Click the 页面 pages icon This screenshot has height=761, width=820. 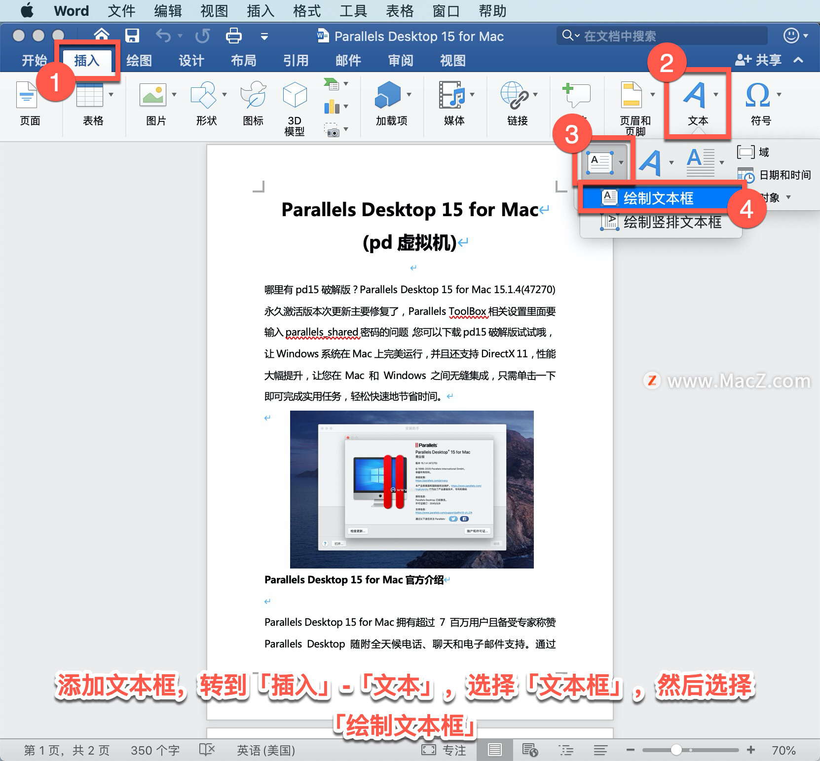[x=27, y=95]
